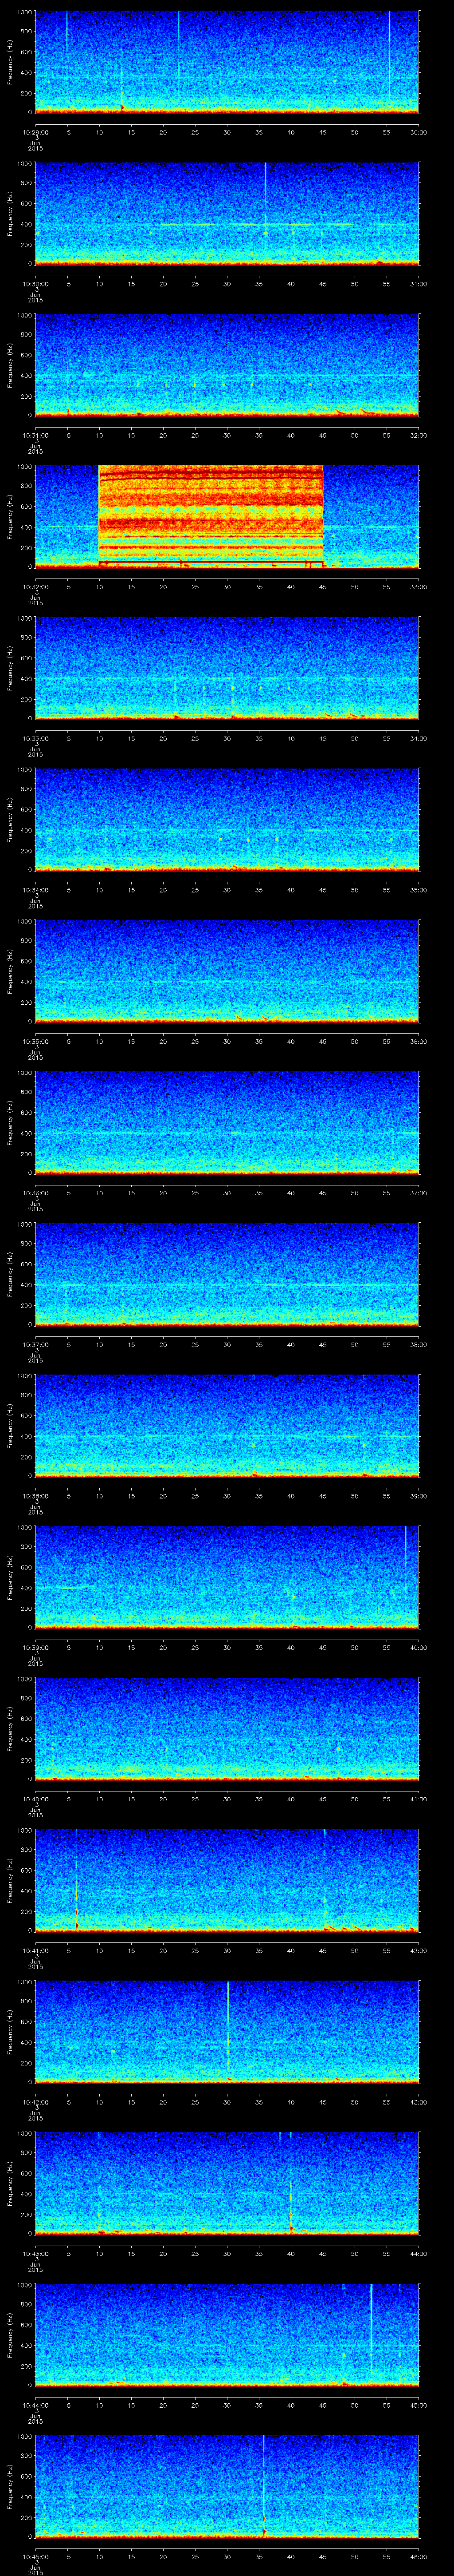This screenshot has height=2576, width=454.
Task: Click the 10:40:00 start time label
Action: pyautogui.click(x=35, y=1799)
